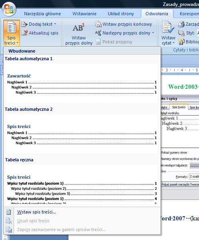
Task: Click the Znaki wiodące tabulacji dropdown
Action: coord(195,166)
